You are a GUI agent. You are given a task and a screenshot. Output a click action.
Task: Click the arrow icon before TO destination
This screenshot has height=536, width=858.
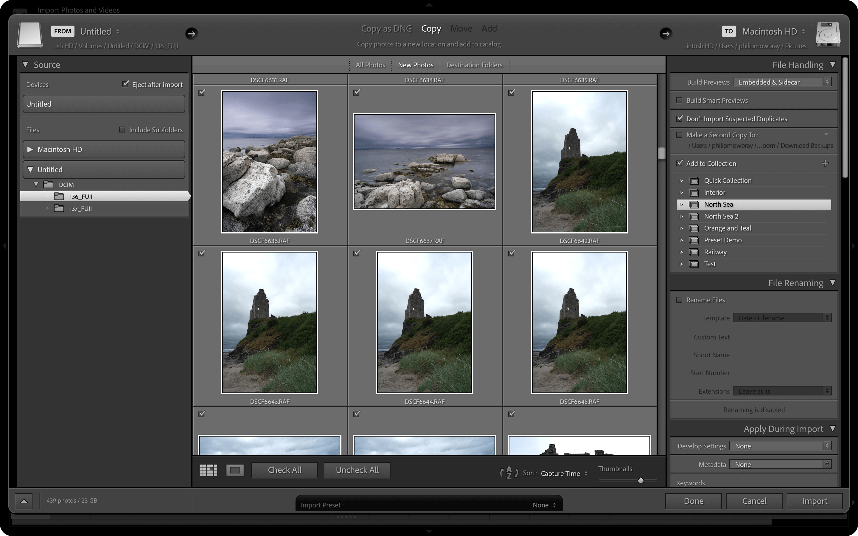pos(666,33)
